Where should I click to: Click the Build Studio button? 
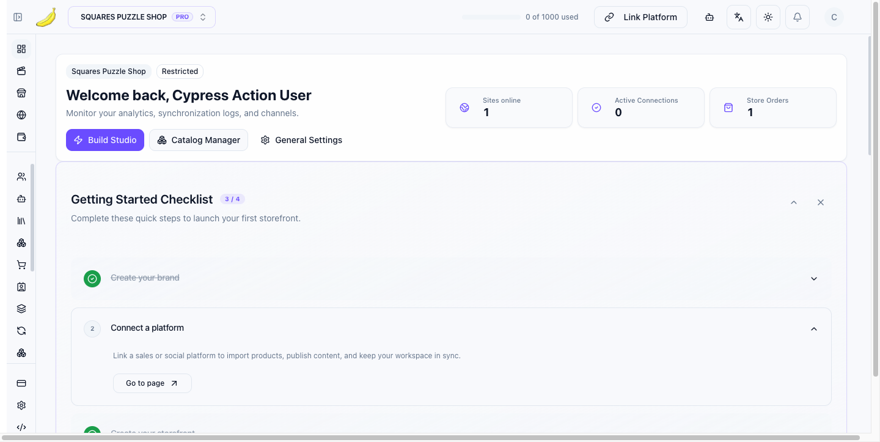105,140
